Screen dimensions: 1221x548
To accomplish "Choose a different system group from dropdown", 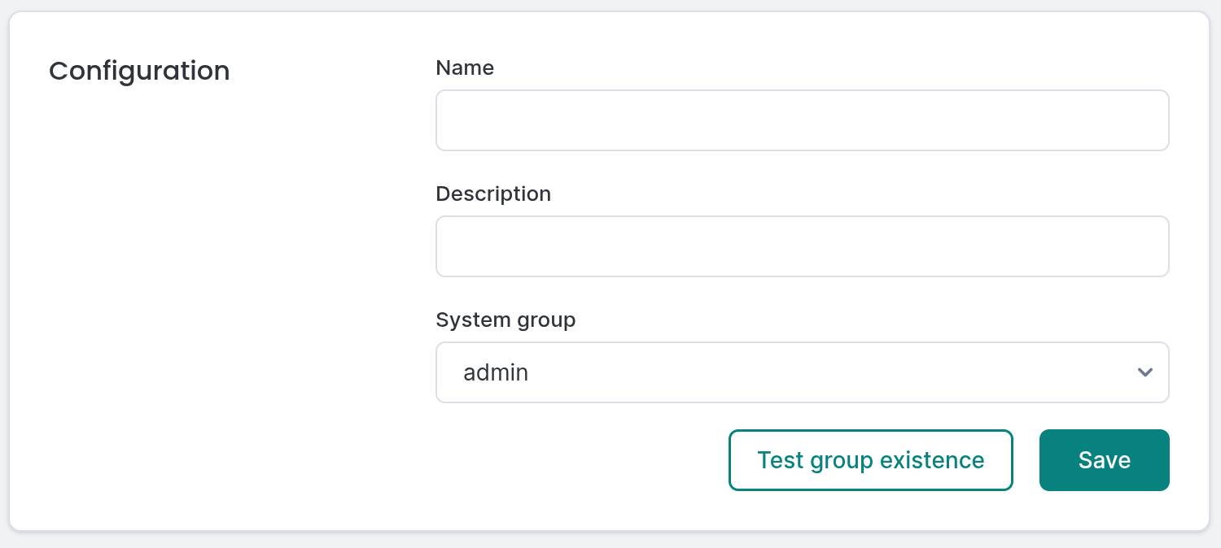I will pyautogui.click(x=802, y=372).
